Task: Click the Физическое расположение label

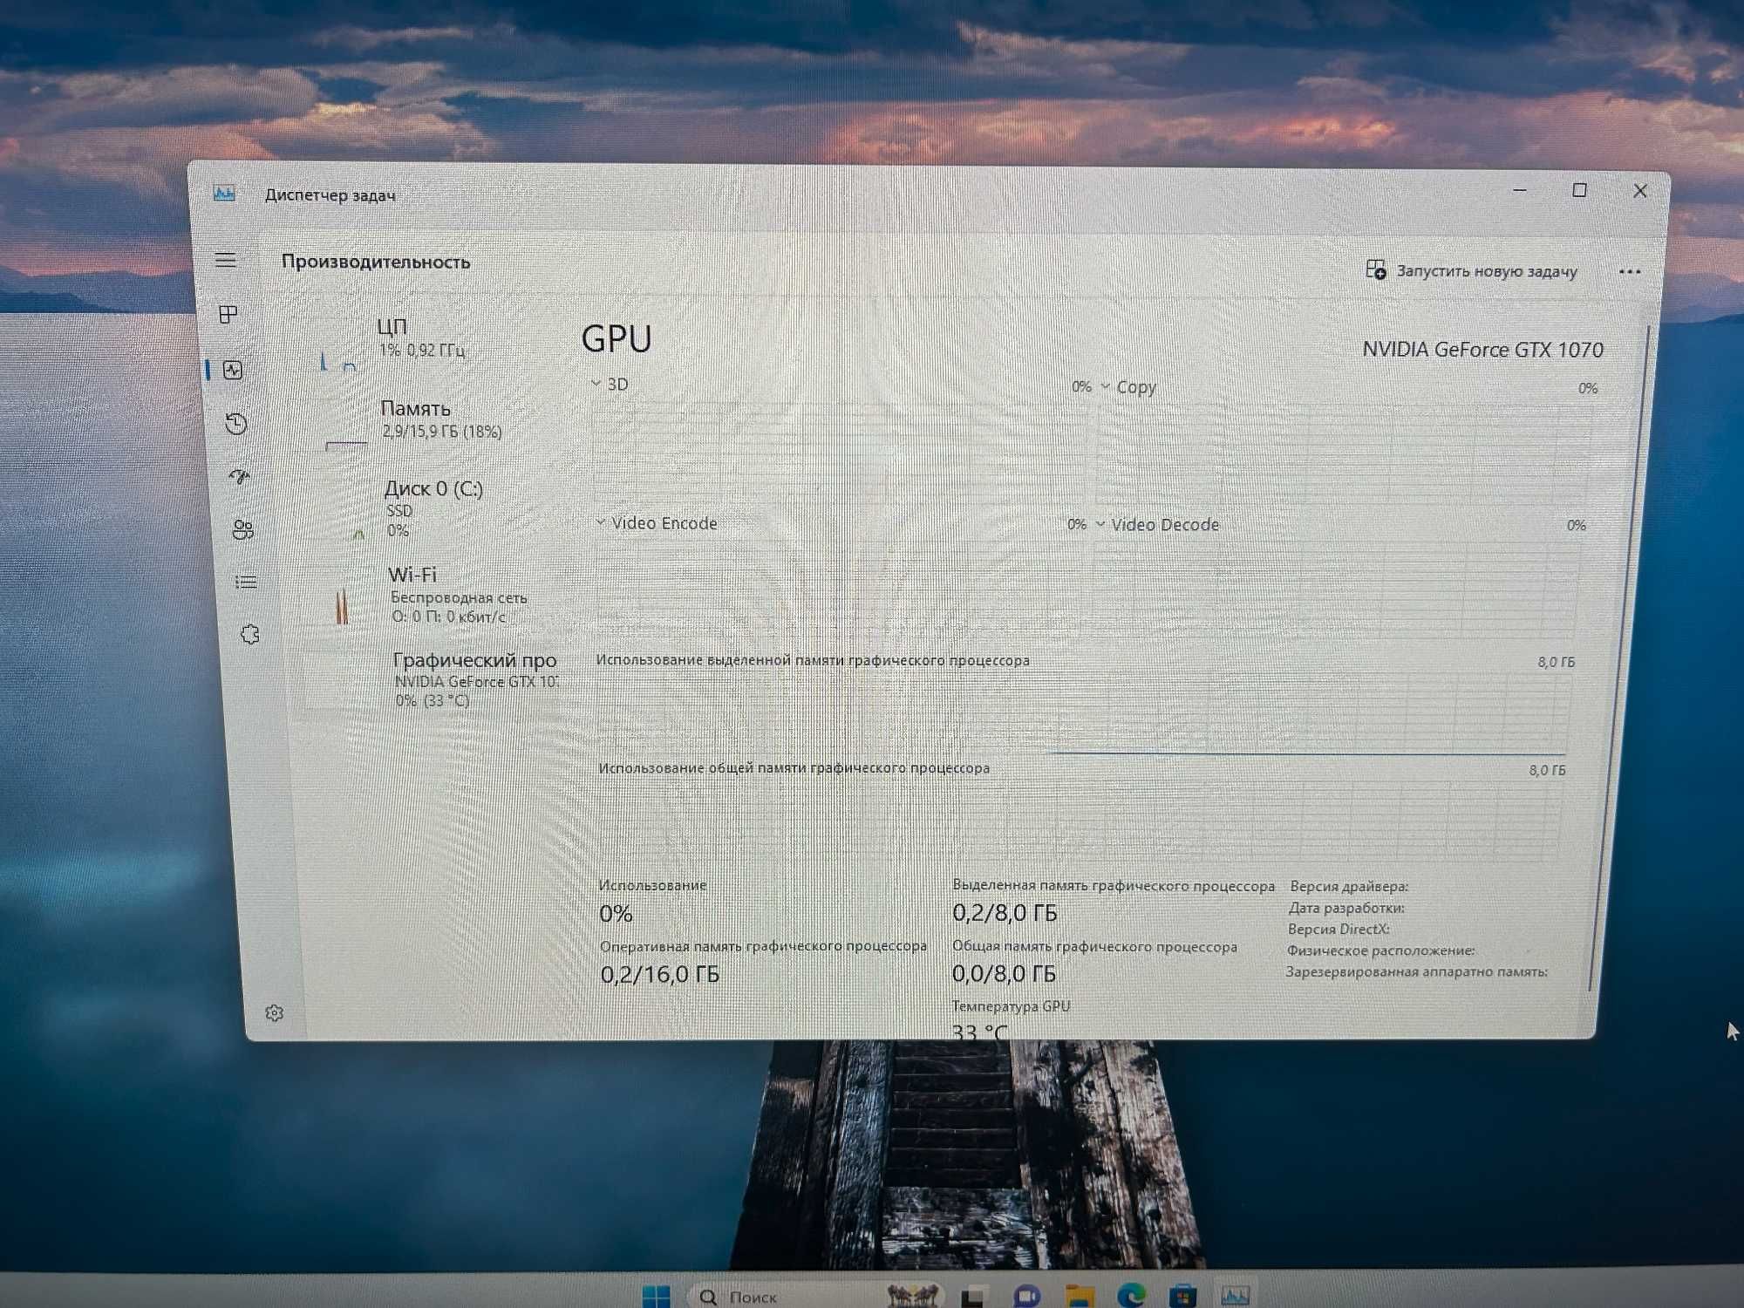Action: 1380,950
